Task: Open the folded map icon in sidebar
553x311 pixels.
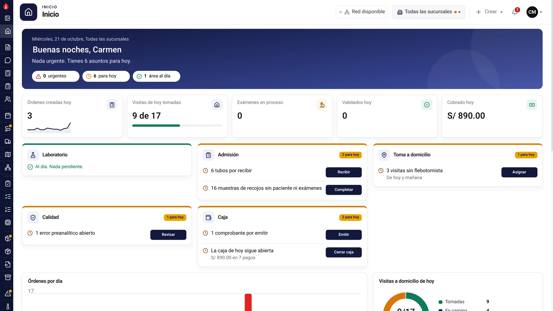Action: [8, 154]
